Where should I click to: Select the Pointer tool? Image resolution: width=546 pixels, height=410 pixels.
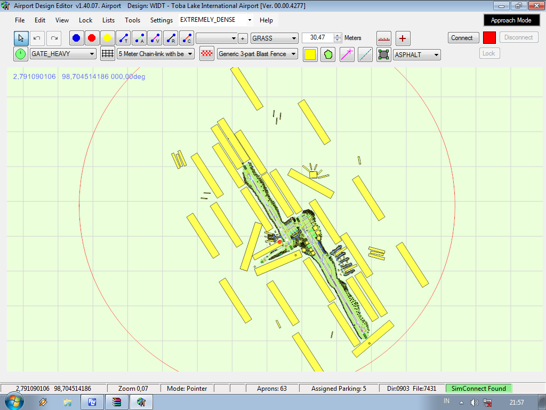21,37
